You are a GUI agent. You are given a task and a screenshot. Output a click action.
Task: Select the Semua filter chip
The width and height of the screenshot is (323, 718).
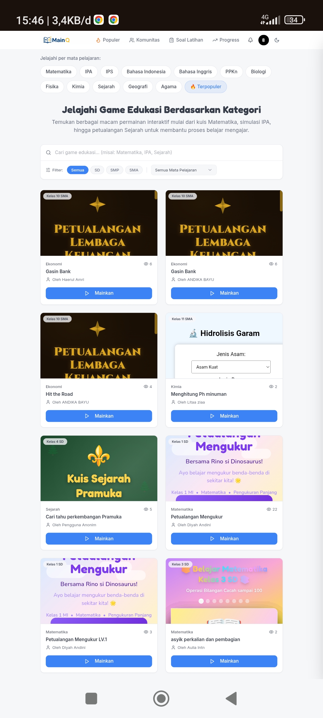click(x=78, y=170)
